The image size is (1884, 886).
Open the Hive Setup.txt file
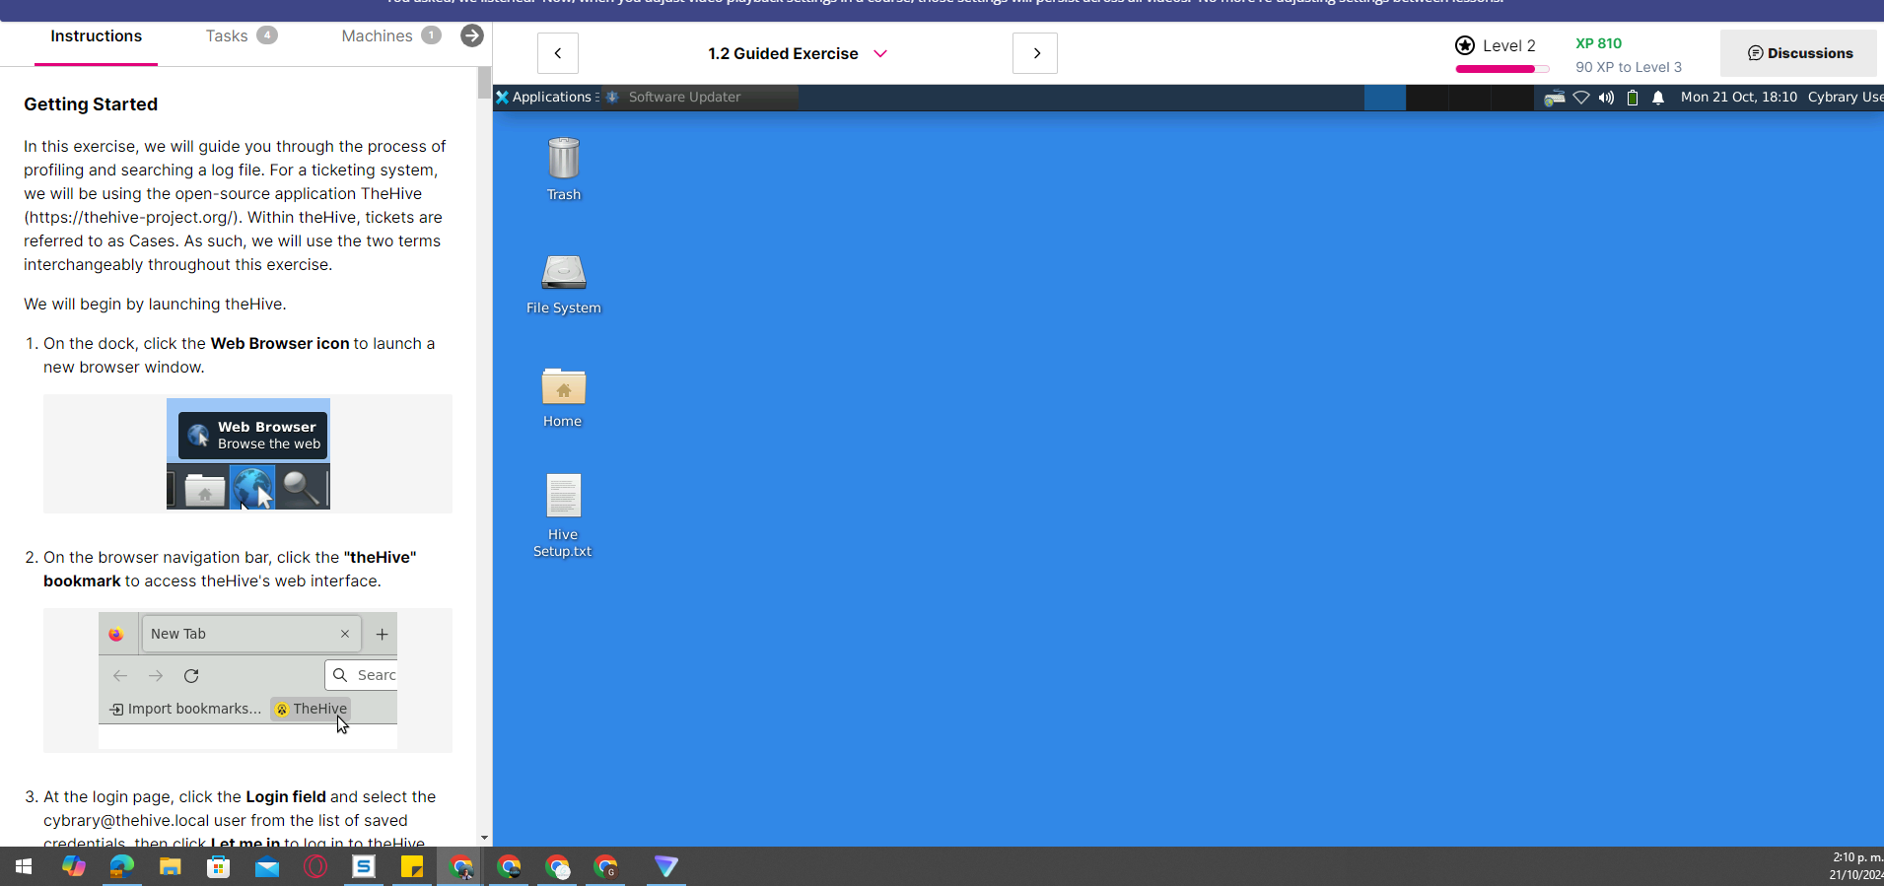(563, 497)
